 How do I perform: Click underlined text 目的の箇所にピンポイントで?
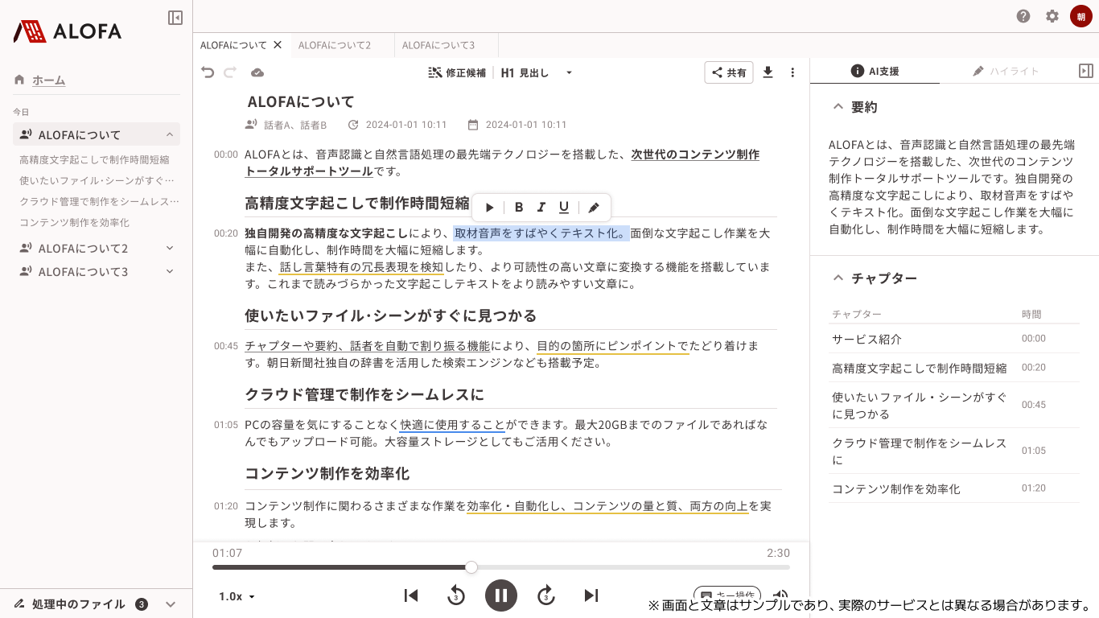tap(613, 346)
